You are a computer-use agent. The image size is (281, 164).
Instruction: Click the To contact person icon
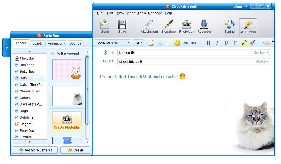click(x=106, y=53)
